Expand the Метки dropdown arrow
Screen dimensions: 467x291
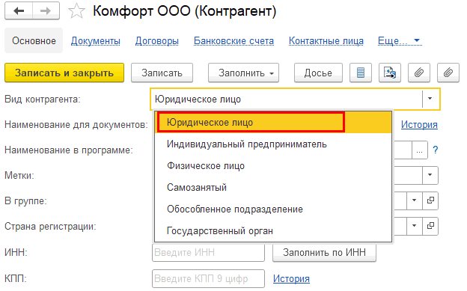pos(430,175)
